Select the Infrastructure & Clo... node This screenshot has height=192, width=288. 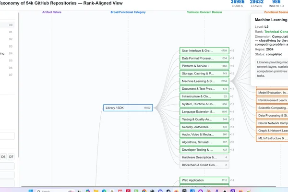coord(204,96)
